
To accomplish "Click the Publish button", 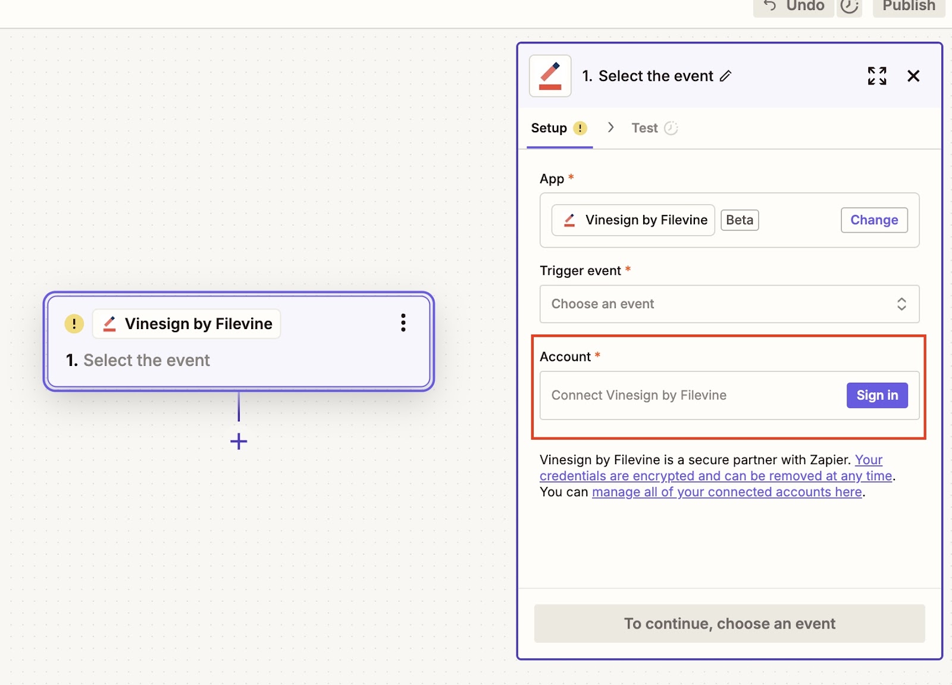I will click(909, 7).
